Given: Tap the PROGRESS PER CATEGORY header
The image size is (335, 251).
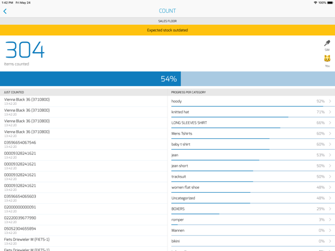Looking at the screenshot, I should pyautogui.click(x=188, y=92).
